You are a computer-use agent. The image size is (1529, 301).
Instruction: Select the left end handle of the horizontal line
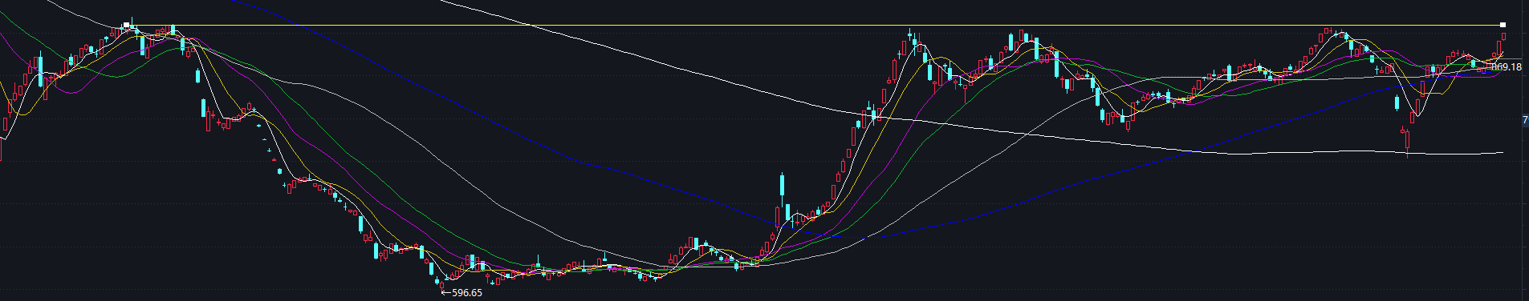pyautogui.click(x=126, y=25)
